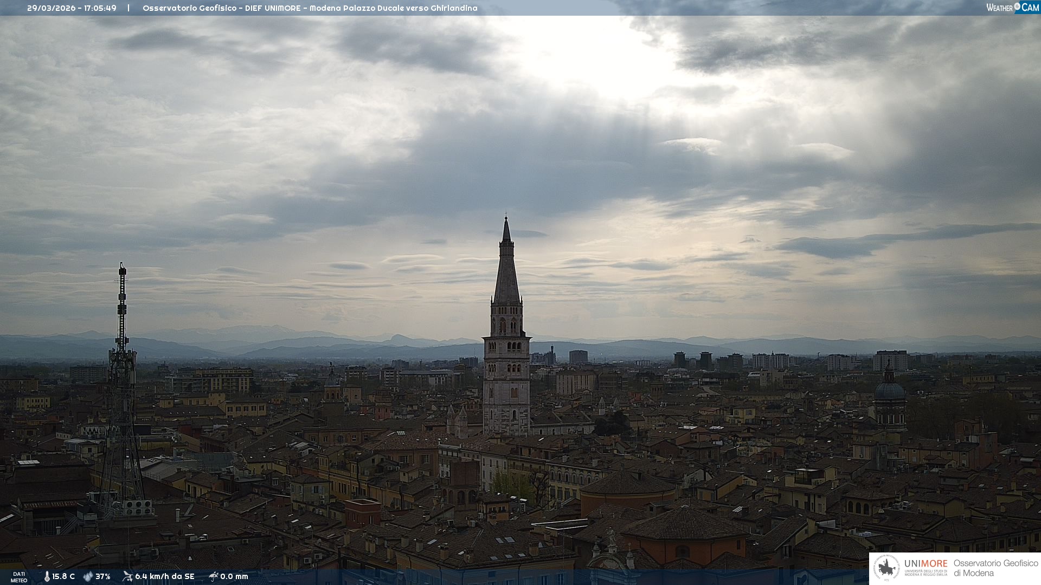
Task: Click the humidity water drops icon
Action: (x=88, y=576)
